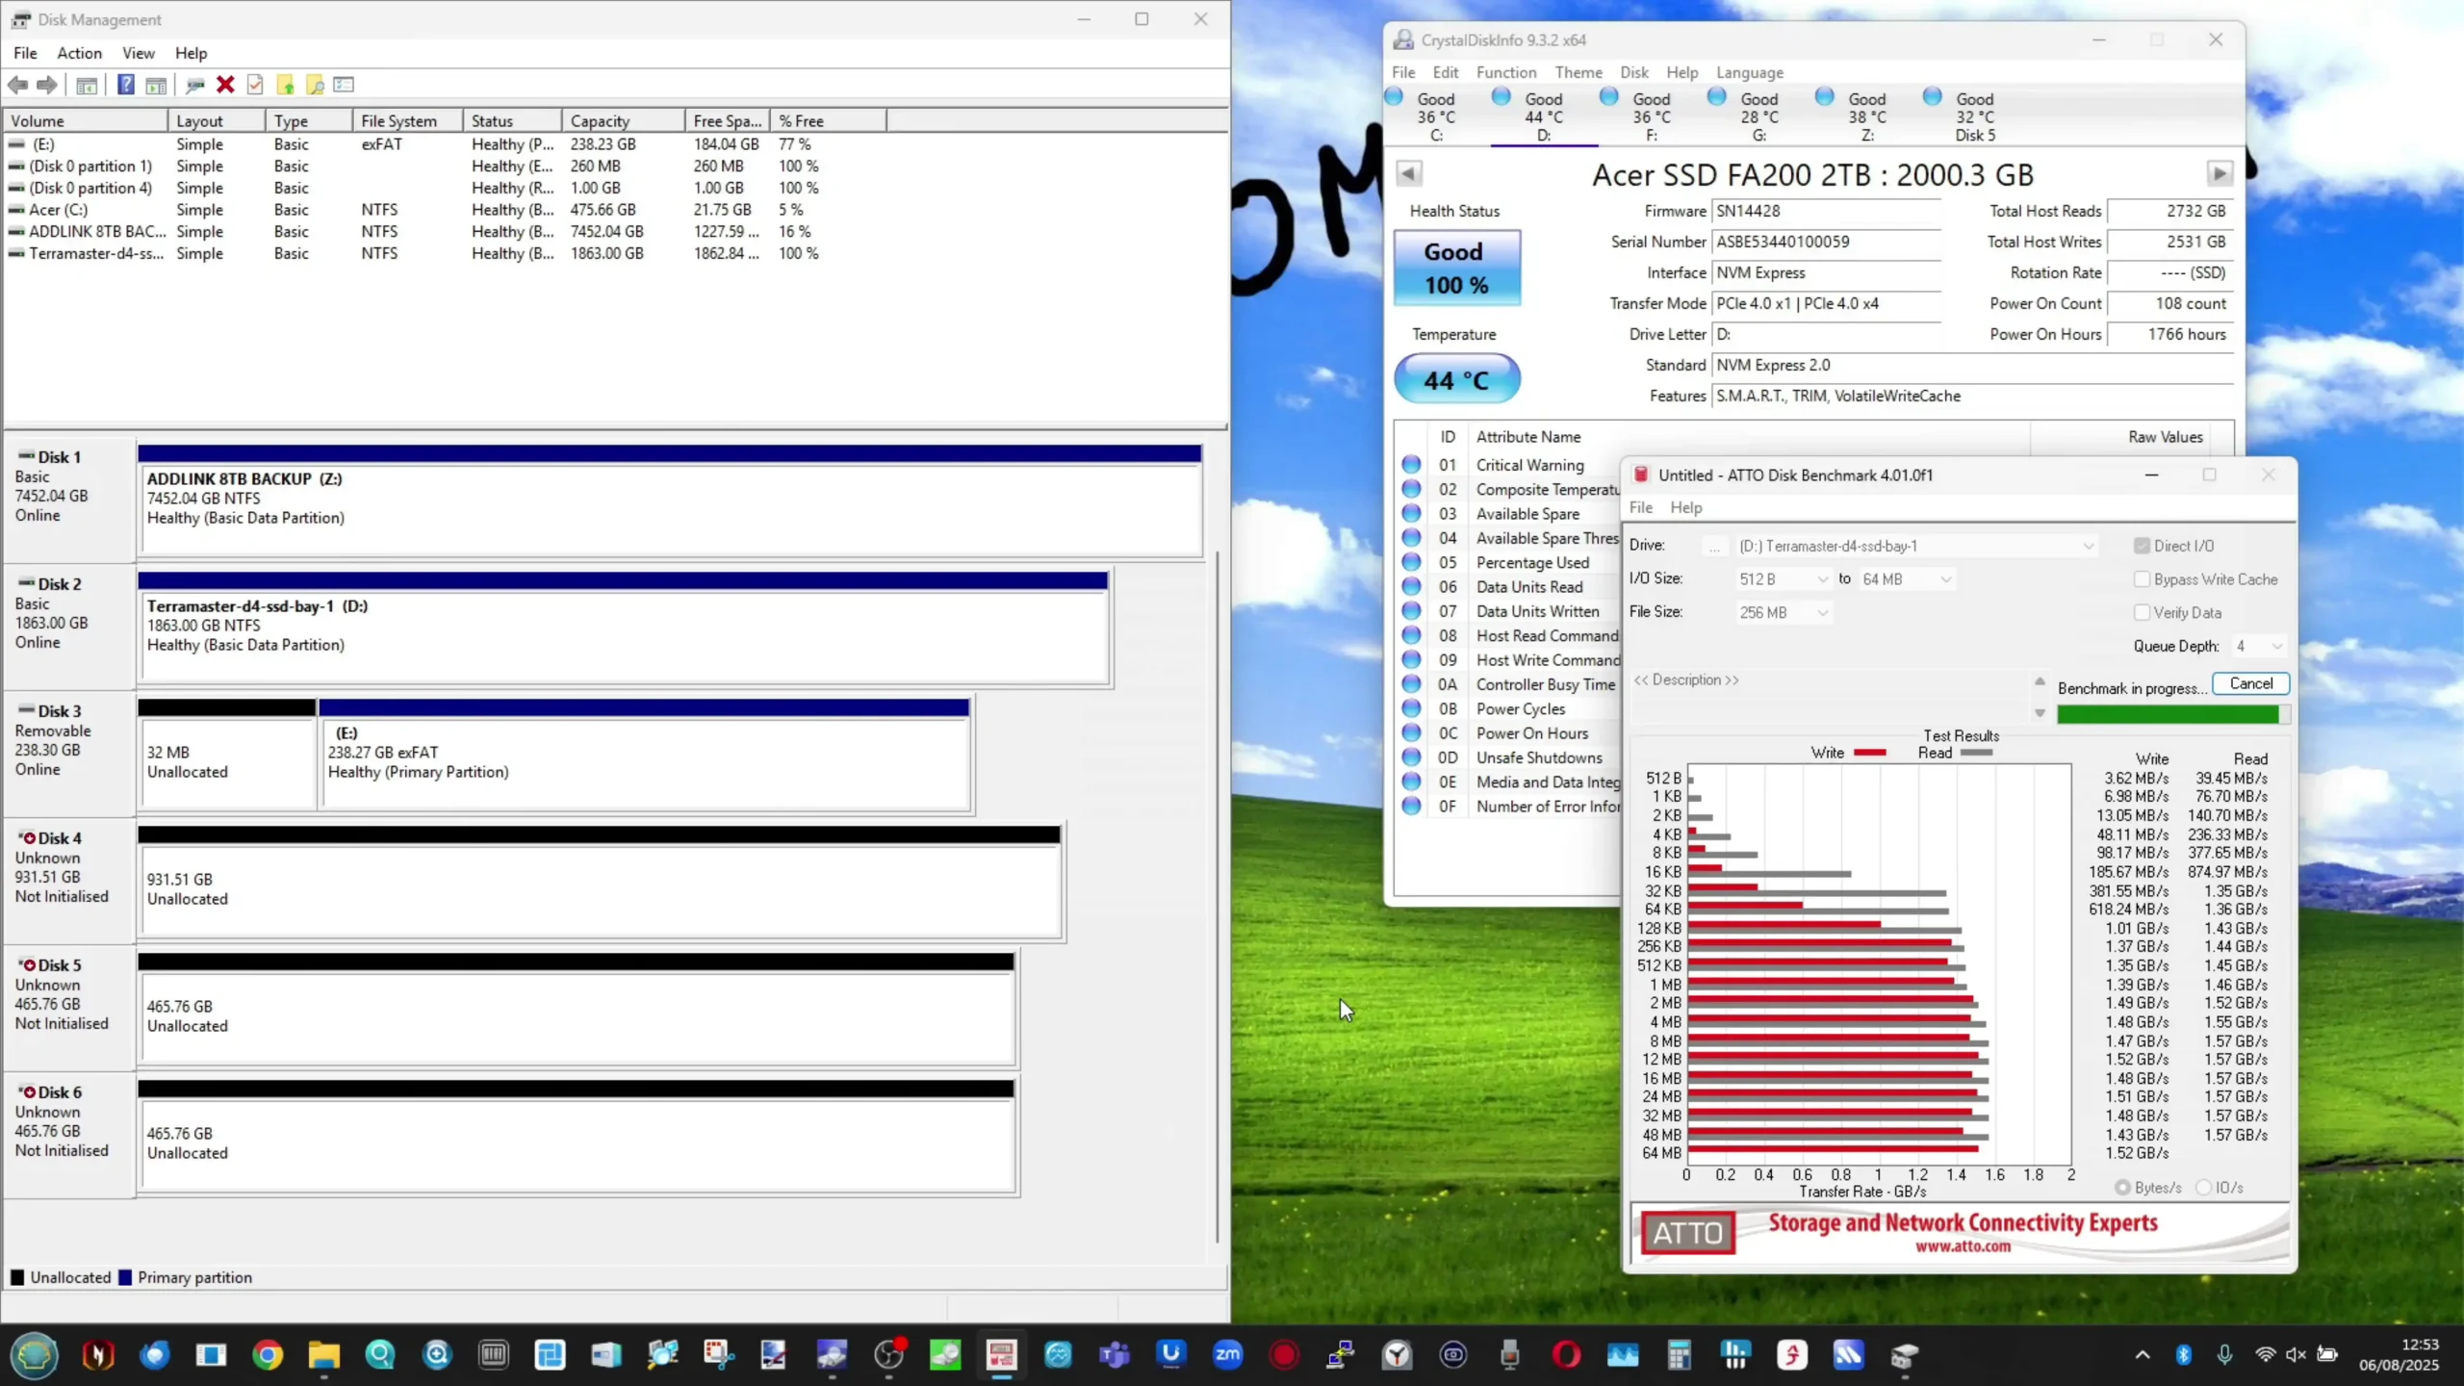2464x1386 pixels.
Task: Go to next disk in CrystalDiskInfo
Action: coord(2220,173)
